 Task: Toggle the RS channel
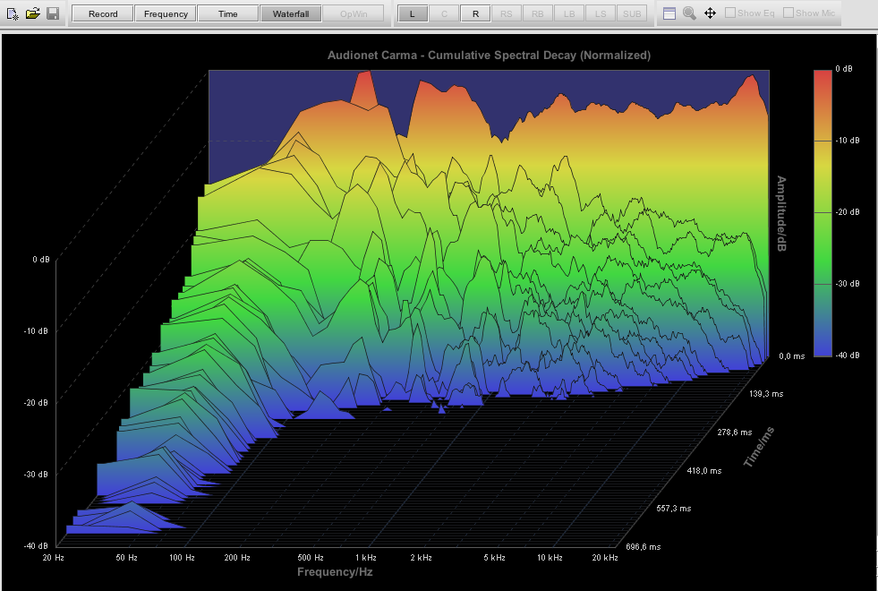507,13
